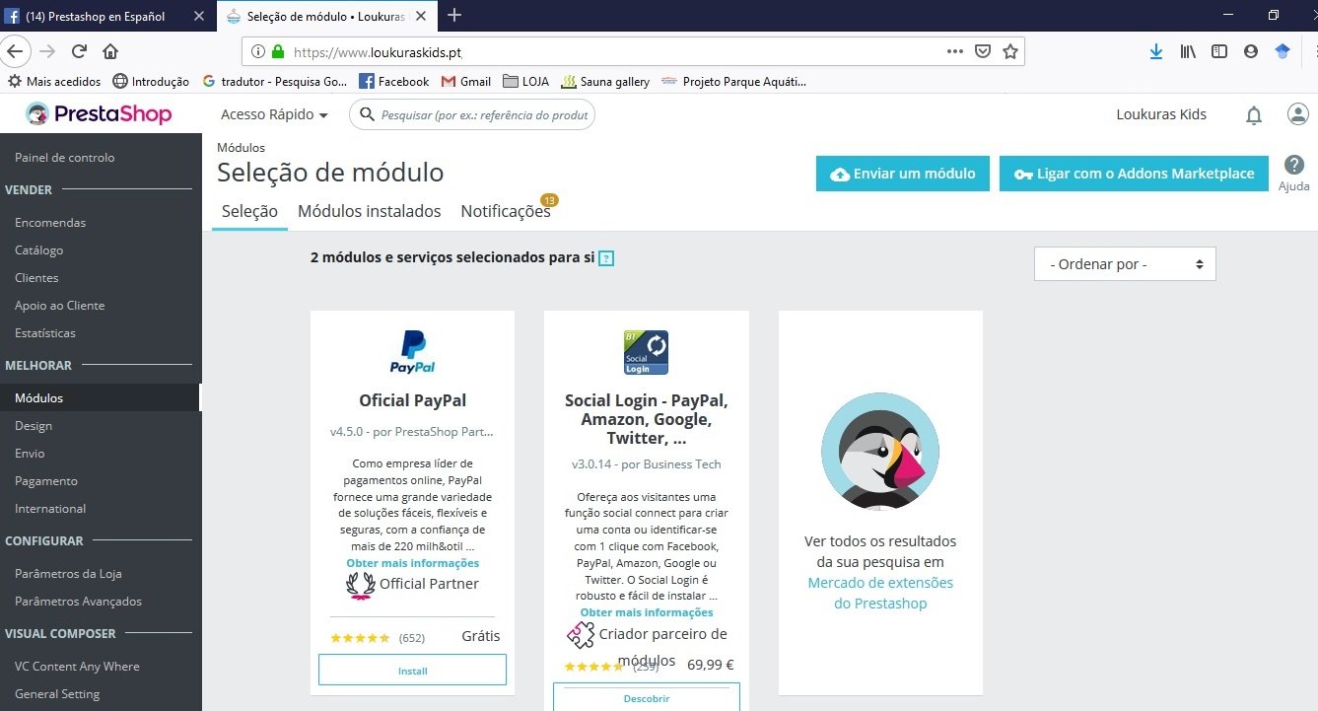Click 'Obter mais informações' on Social Login card

[647, 612]
